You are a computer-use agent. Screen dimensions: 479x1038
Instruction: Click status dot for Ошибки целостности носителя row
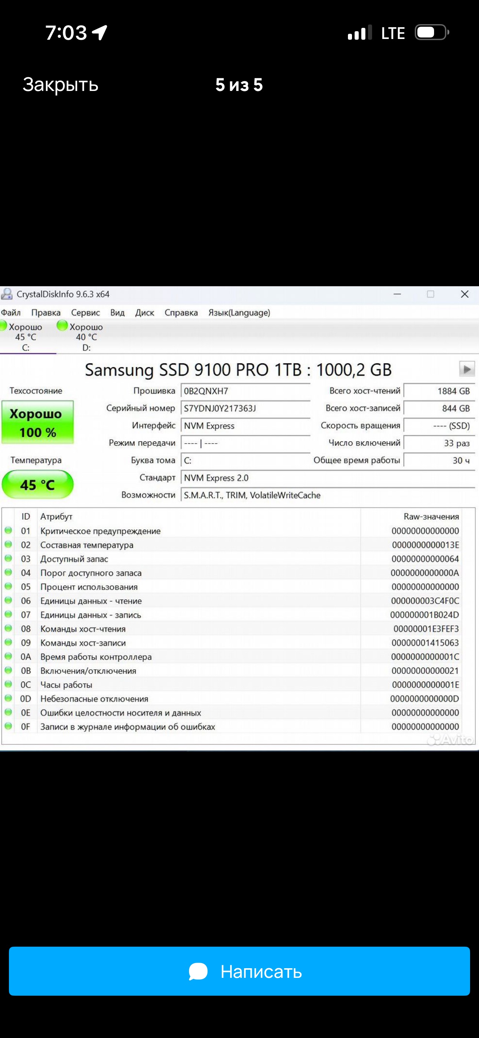pyautogui.click(x=8, y=712)
